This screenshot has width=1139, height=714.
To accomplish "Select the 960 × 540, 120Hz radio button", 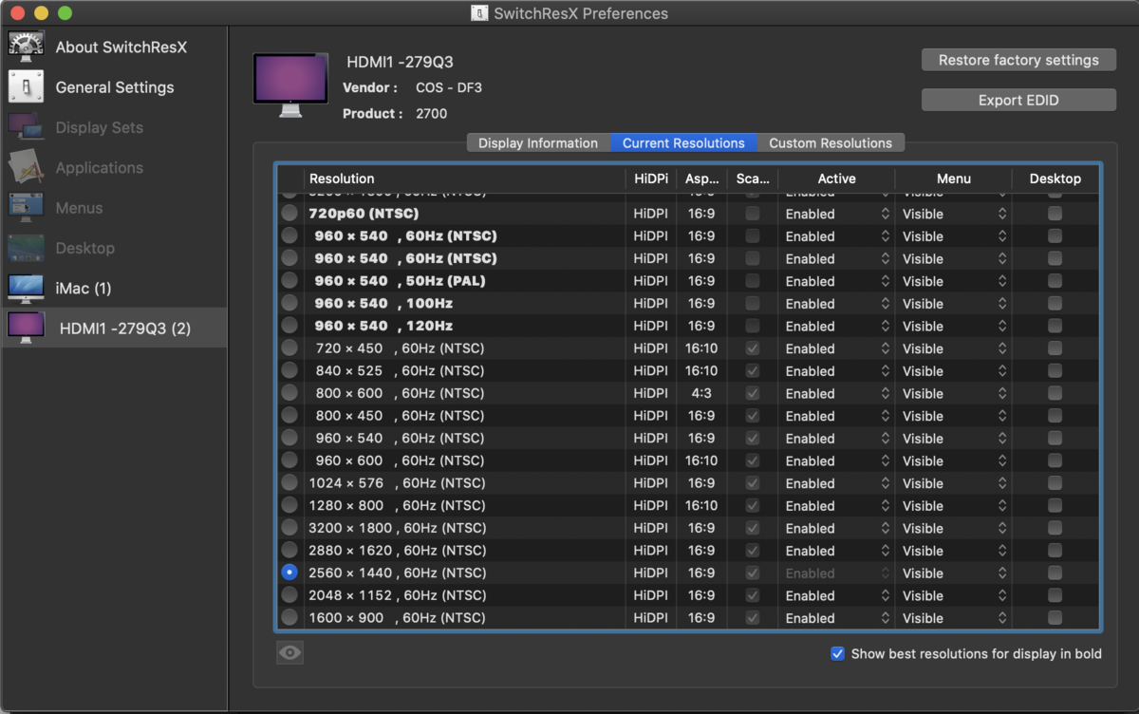I will 289,326.
